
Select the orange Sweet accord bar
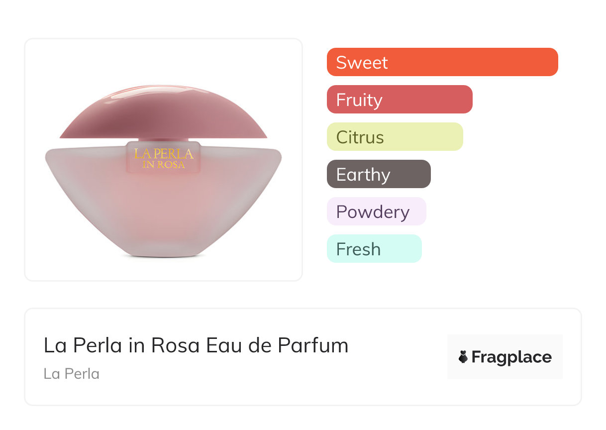(x=442, y=62)
